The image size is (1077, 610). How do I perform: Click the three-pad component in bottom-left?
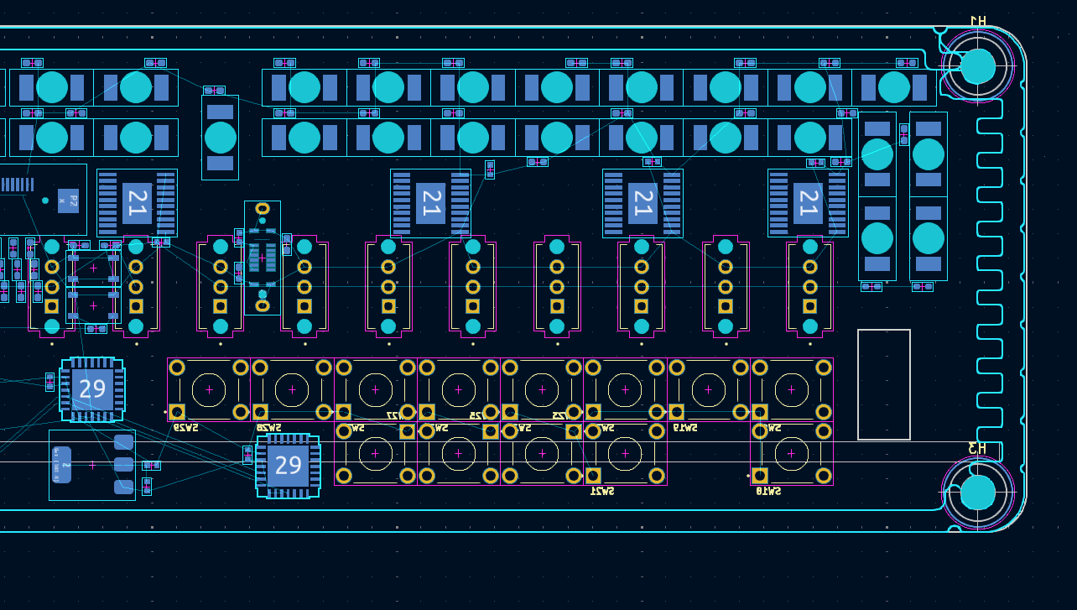click(92, 465)
